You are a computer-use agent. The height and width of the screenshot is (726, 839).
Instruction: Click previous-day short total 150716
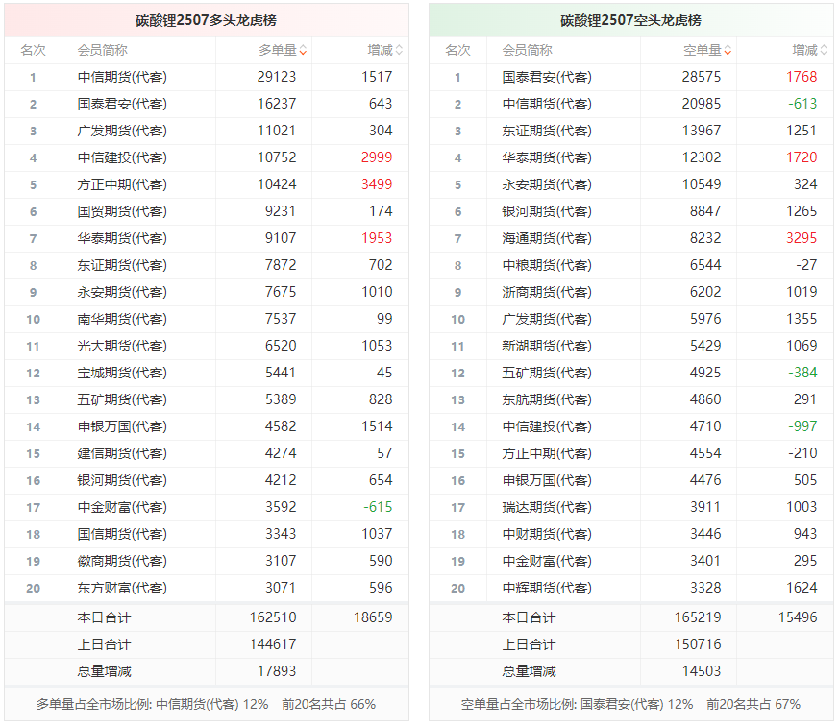(698, 644)
